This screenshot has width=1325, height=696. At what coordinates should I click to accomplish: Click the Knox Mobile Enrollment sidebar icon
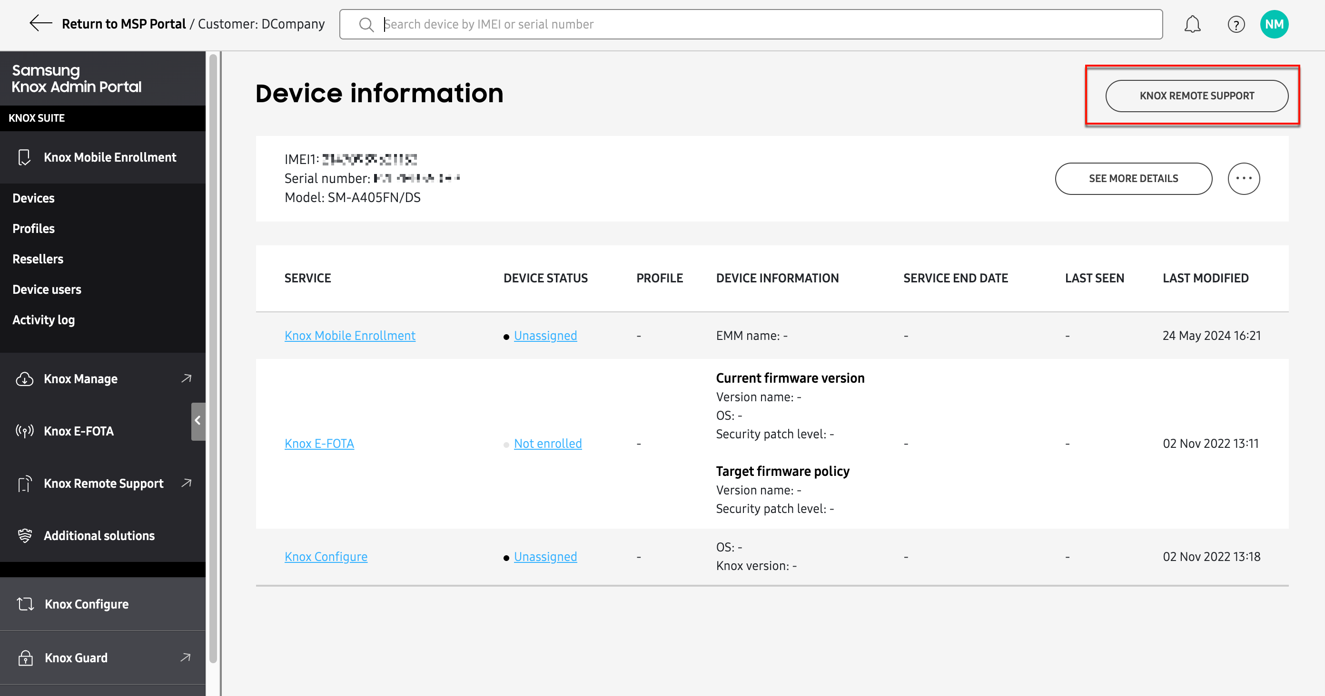24,157
